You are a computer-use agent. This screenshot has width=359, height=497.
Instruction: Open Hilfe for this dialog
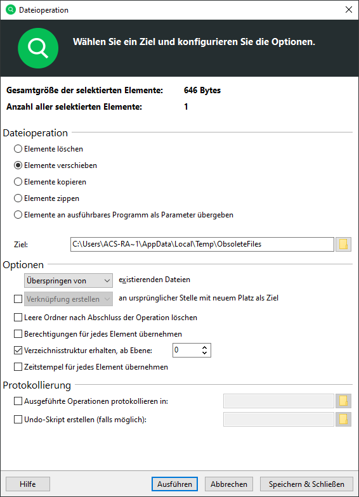[x=28, y=484]
